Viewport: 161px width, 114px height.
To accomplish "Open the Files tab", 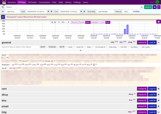I will pos(54,2).
